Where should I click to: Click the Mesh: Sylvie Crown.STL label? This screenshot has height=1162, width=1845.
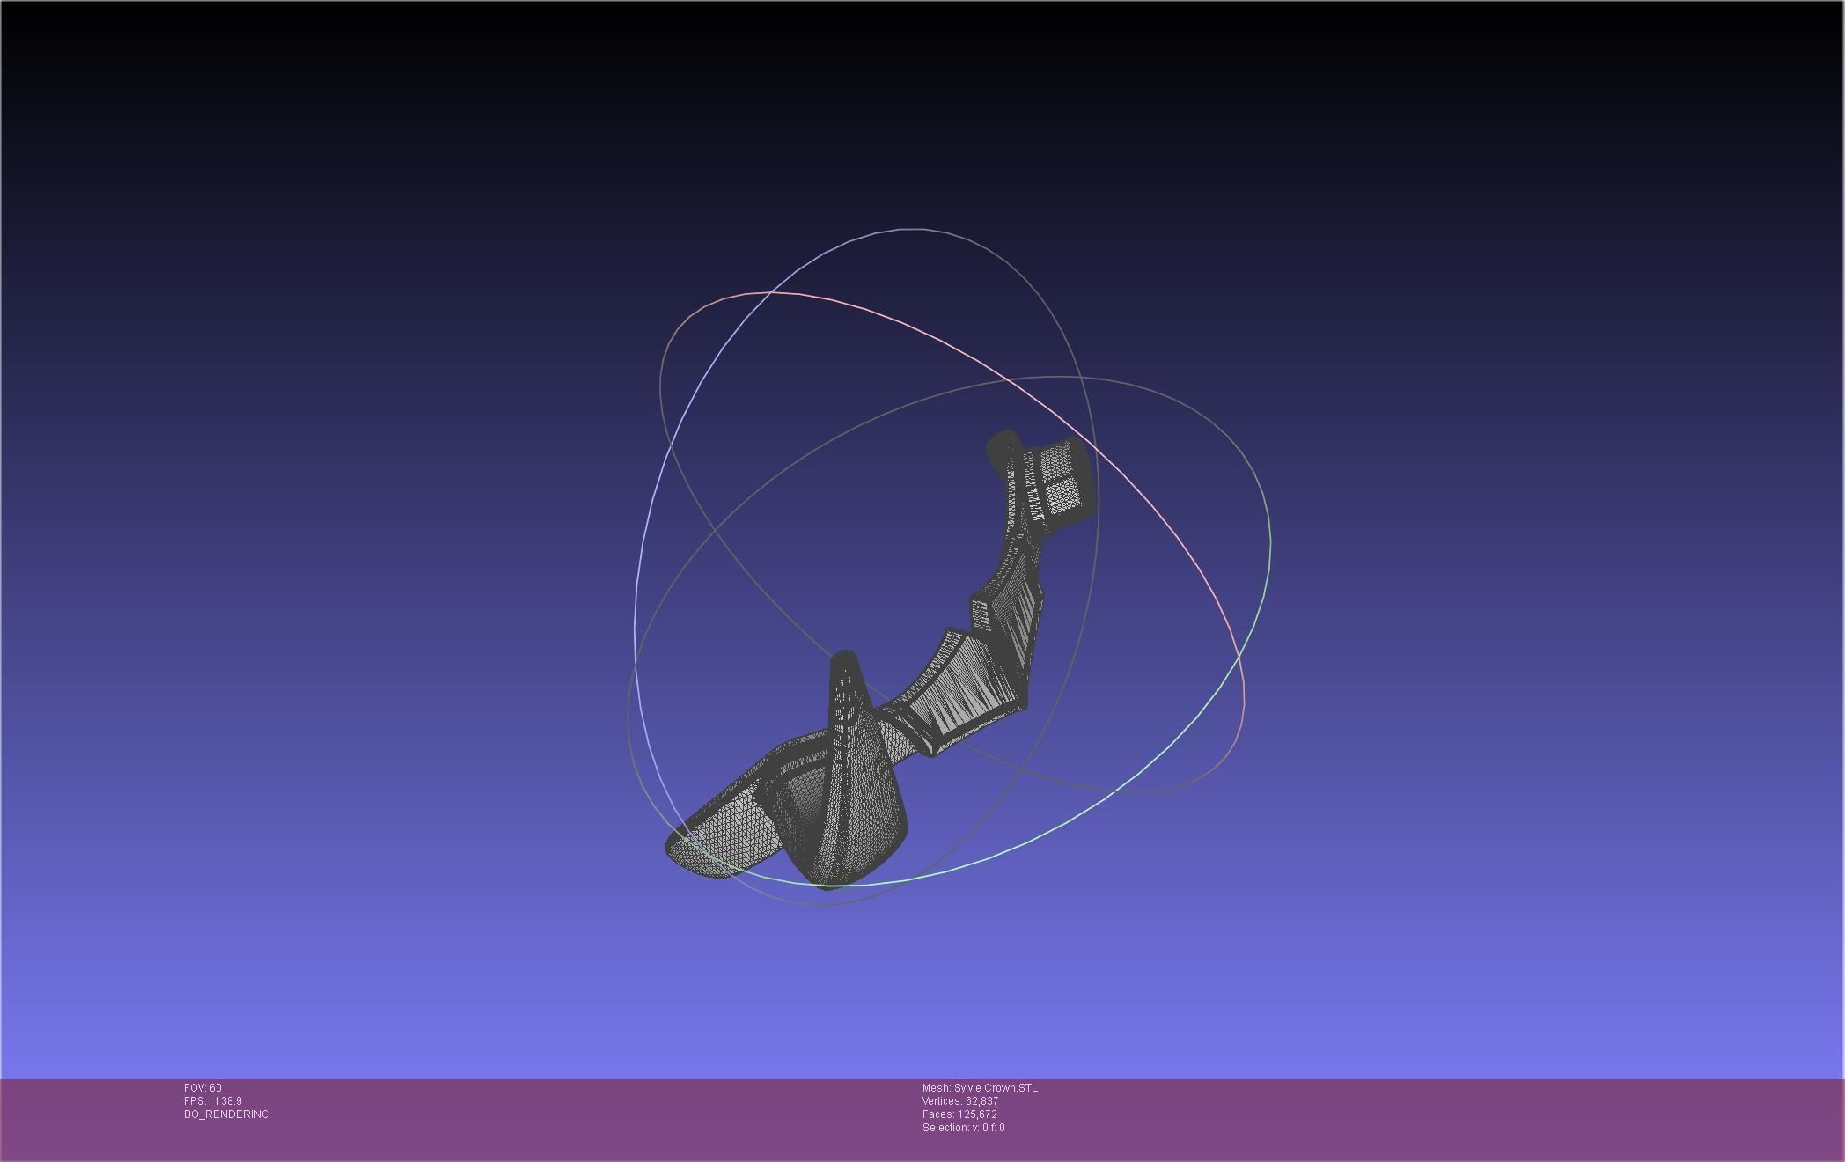pos(980,1088)
